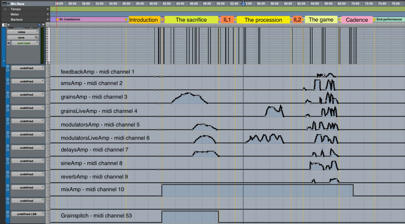Click the Cadence marker in the Markers ruler
The width and height of the screenshot is (405, 224).
coord(357,20)
